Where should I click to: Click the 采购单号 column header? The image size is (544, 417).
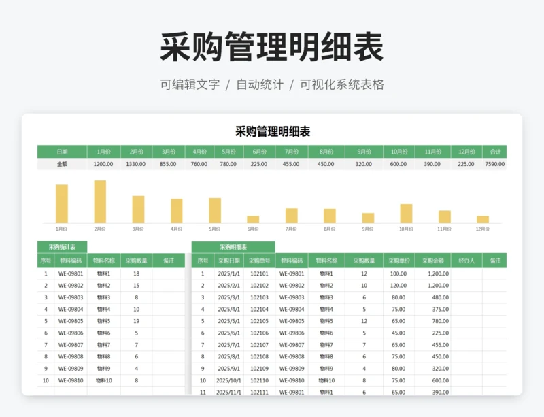pos(259,261)
